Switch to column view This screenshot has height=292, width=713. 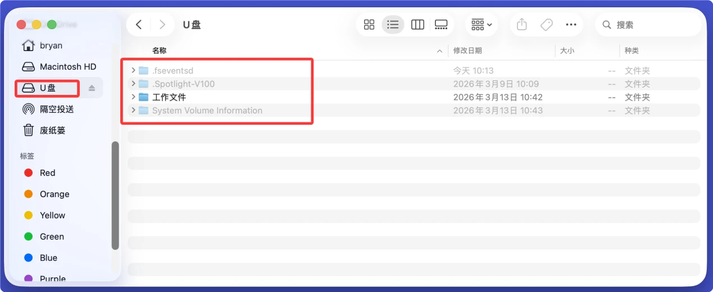(x=417, y=25)
